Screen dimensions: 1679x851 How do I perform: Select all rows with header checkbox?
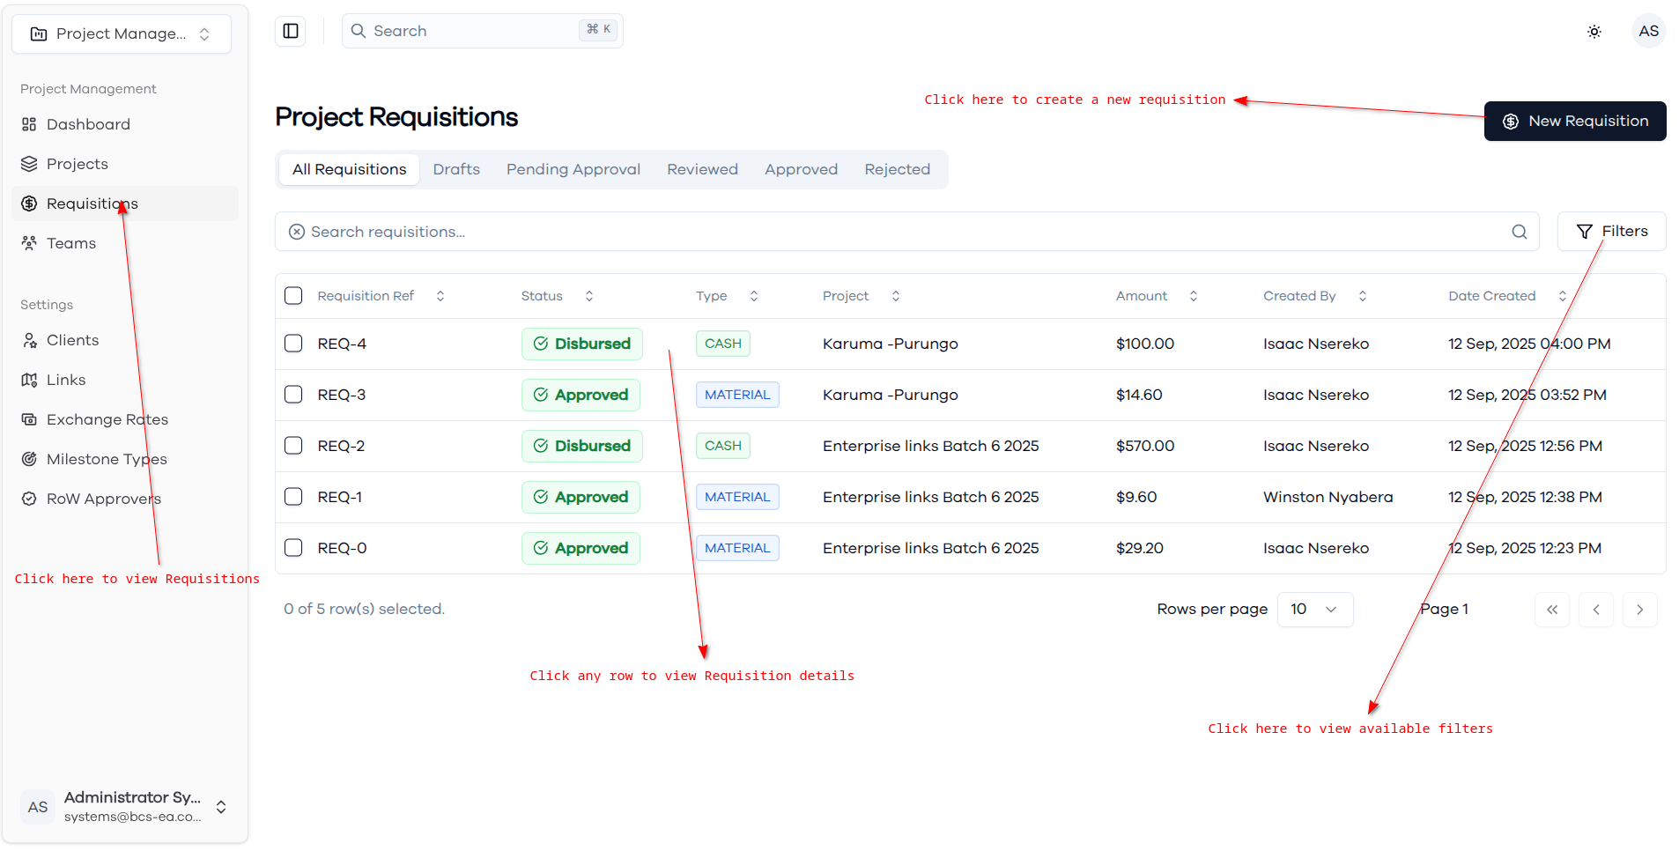tap(293, 296)
